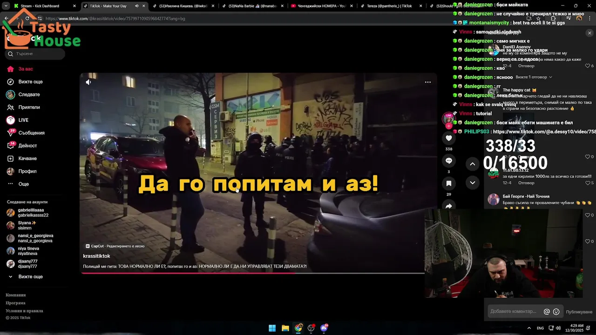
Task: Expand the Програма footer section
Action: tap(16, 303)
